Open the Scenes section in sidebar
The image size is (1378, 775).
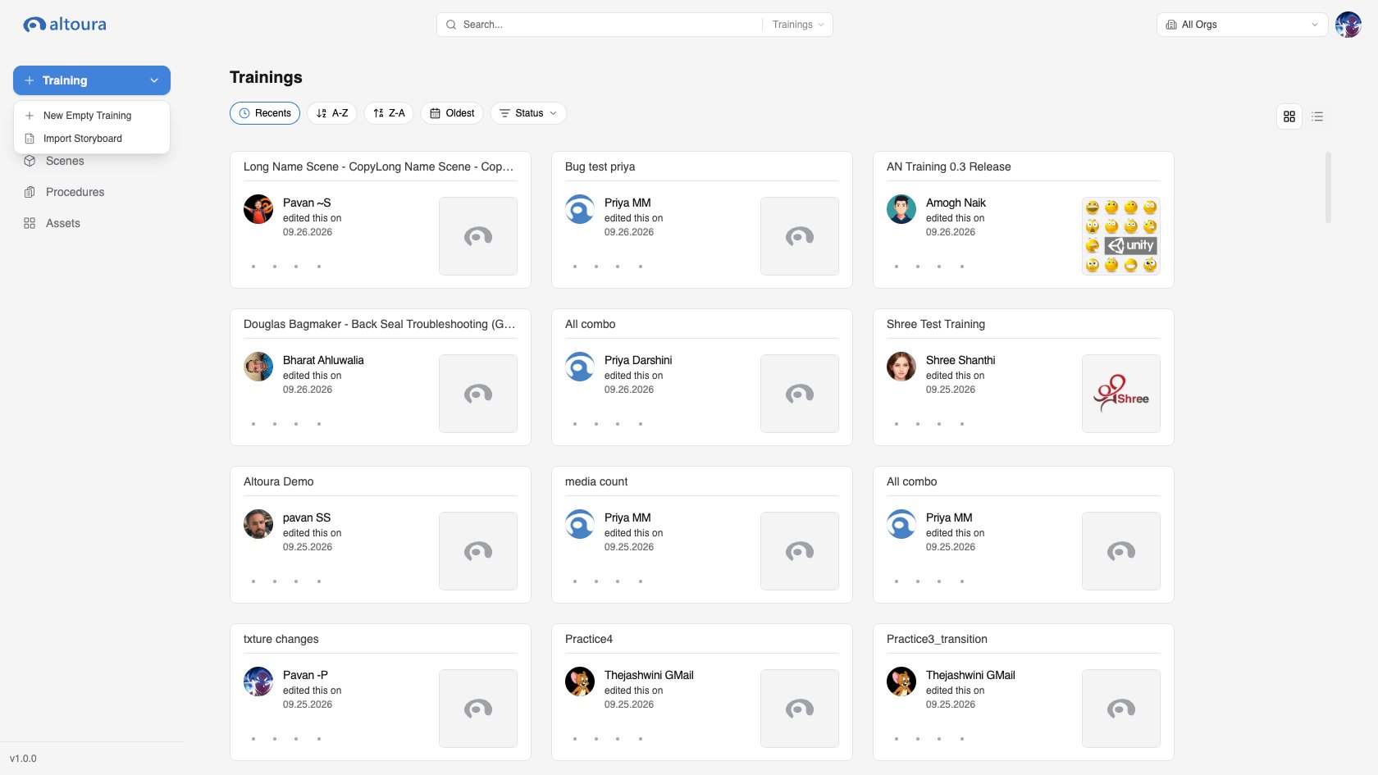point(65,161)
